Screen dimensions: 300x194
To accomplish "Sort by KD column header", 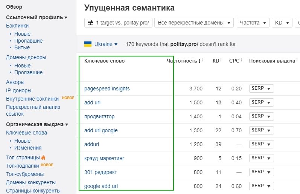I will point(216,61).
